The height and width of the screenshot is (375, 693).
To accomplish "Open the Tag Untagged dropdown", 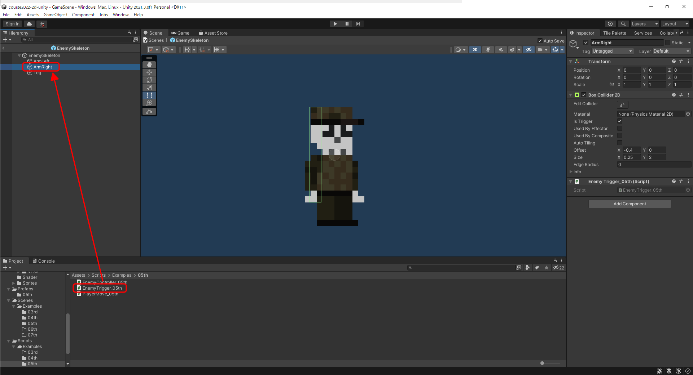I will pyautogui.click(x=613, y=51).
